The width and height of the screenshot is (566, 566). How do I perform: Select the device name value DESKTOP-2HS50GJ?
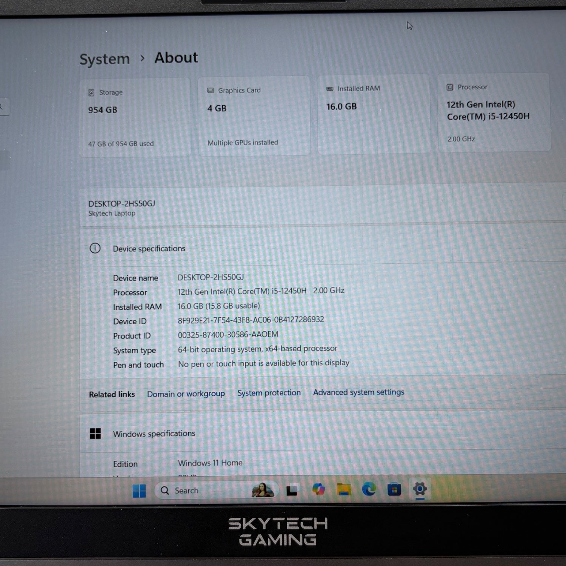click(x=211, y=277)
